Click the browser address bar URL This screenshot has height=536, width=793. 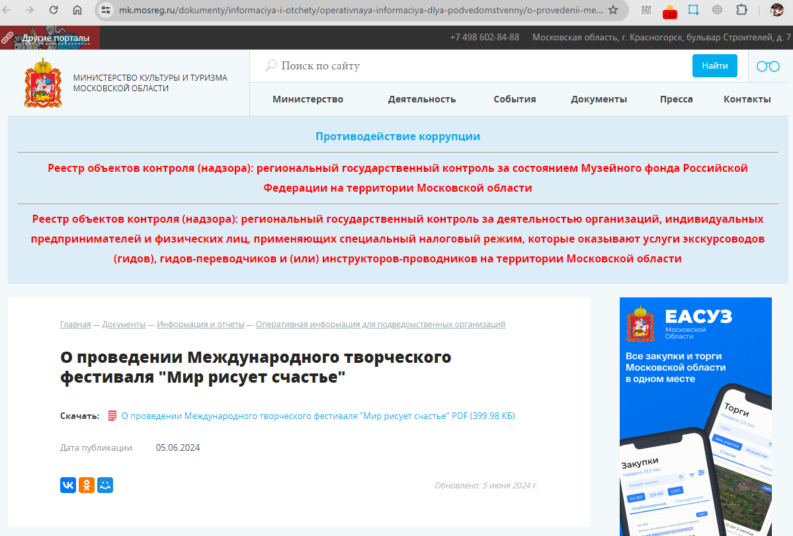(360, 10)
